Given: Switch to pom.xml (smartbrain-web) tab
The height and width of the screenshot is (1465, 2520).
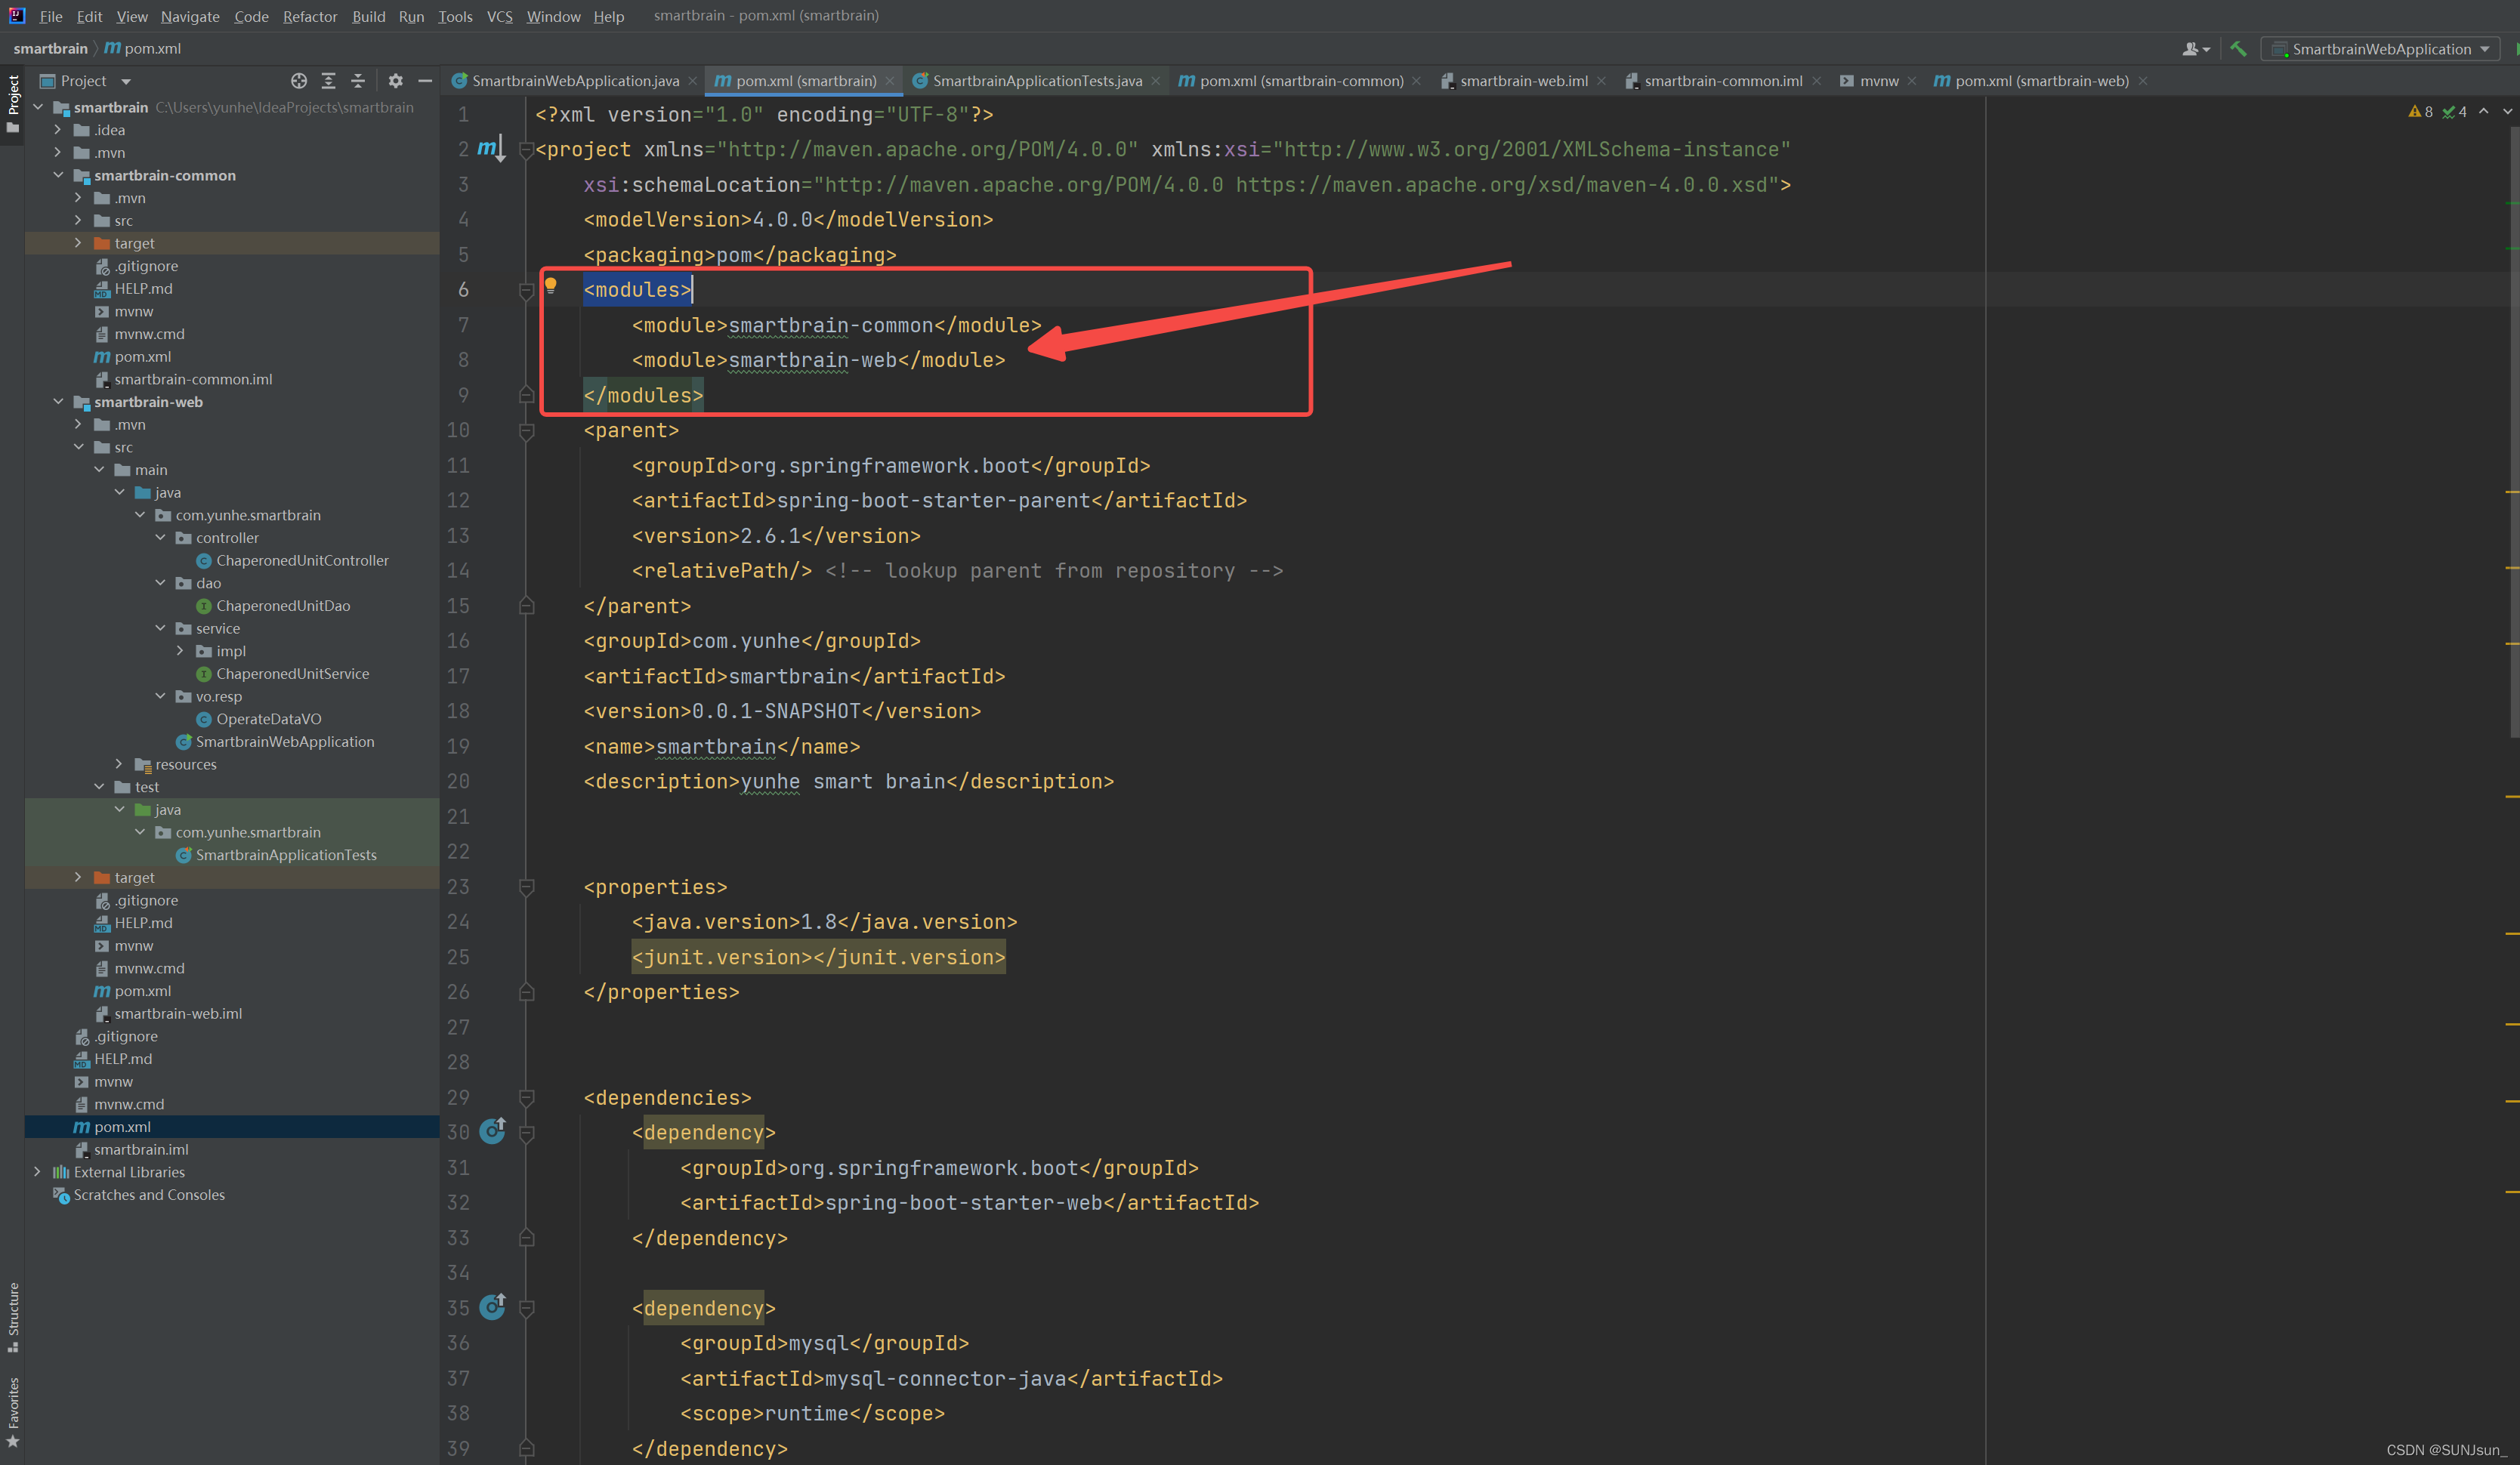Looking at the screenshot, I should (x=2041, y=81).
